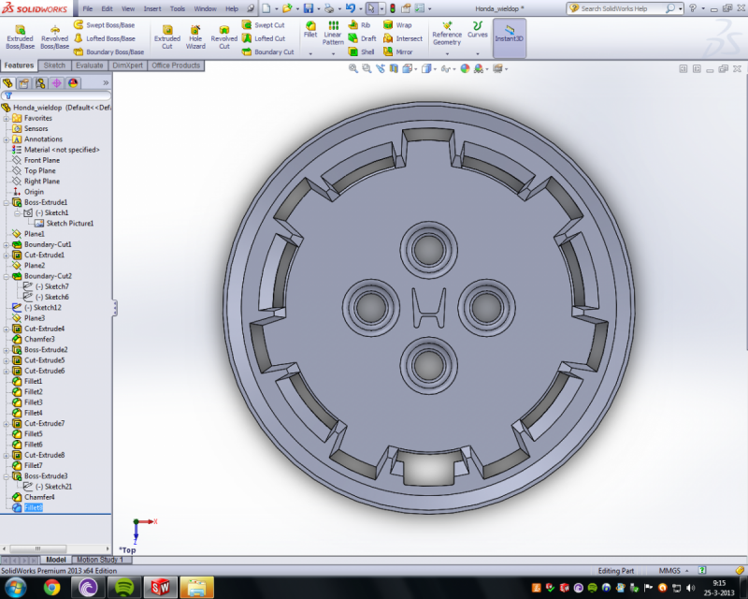Switch to the Sketch tab
This screenshot has height=599, width=748.
54,66
